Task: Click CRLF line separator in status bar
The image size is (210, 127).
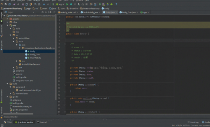Action: (x=179, y=126)
